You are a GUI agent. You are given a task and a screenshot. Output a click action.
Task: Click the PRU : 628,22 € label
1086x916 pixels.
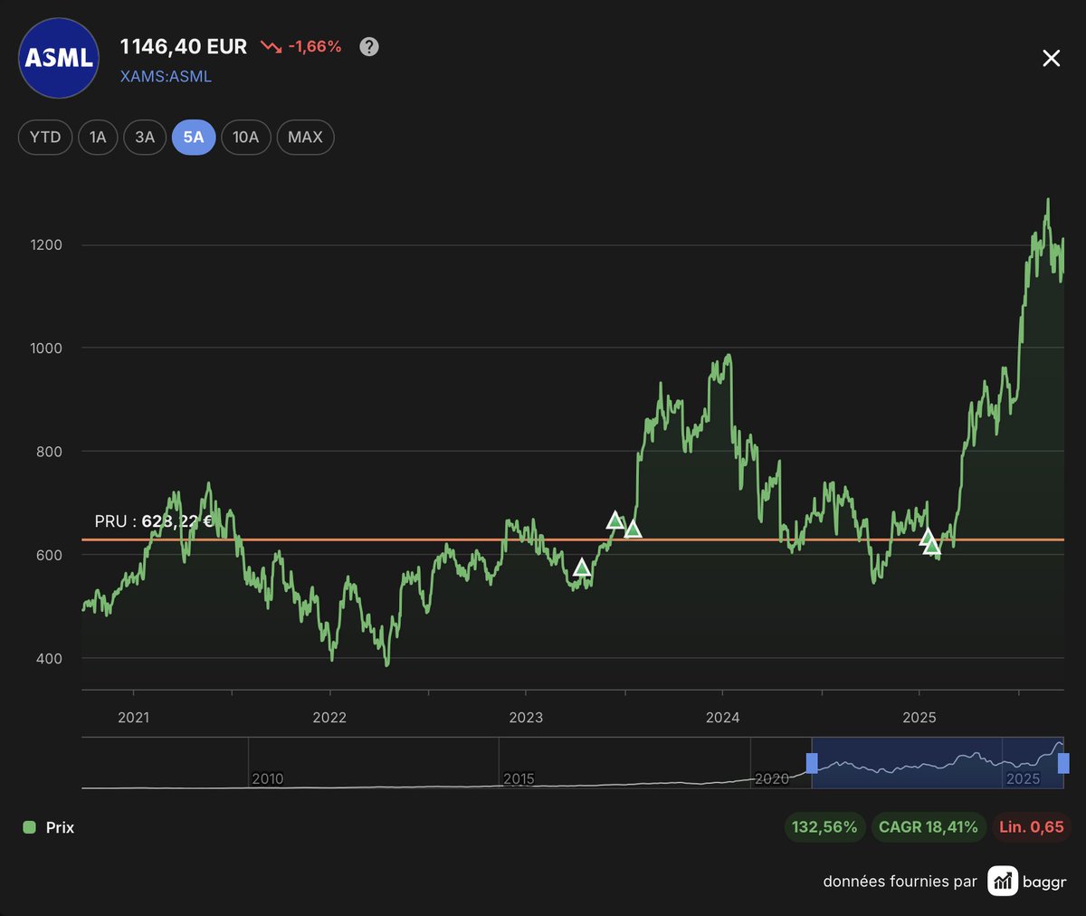(x=154, y=521)
